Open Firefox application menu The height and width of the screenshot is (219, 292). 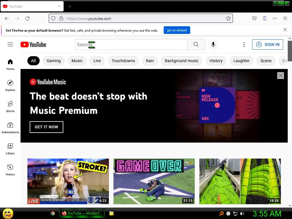(x=285, y=18)
